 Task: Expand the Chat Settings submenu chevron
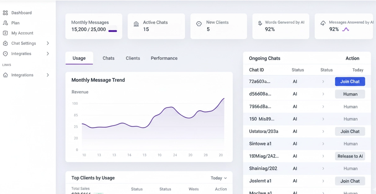48,43
